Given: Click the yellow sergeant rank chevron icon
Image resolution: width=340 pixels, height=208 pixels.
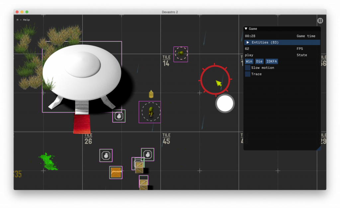Looking at the screenshot, I should (x=151, y=94).
